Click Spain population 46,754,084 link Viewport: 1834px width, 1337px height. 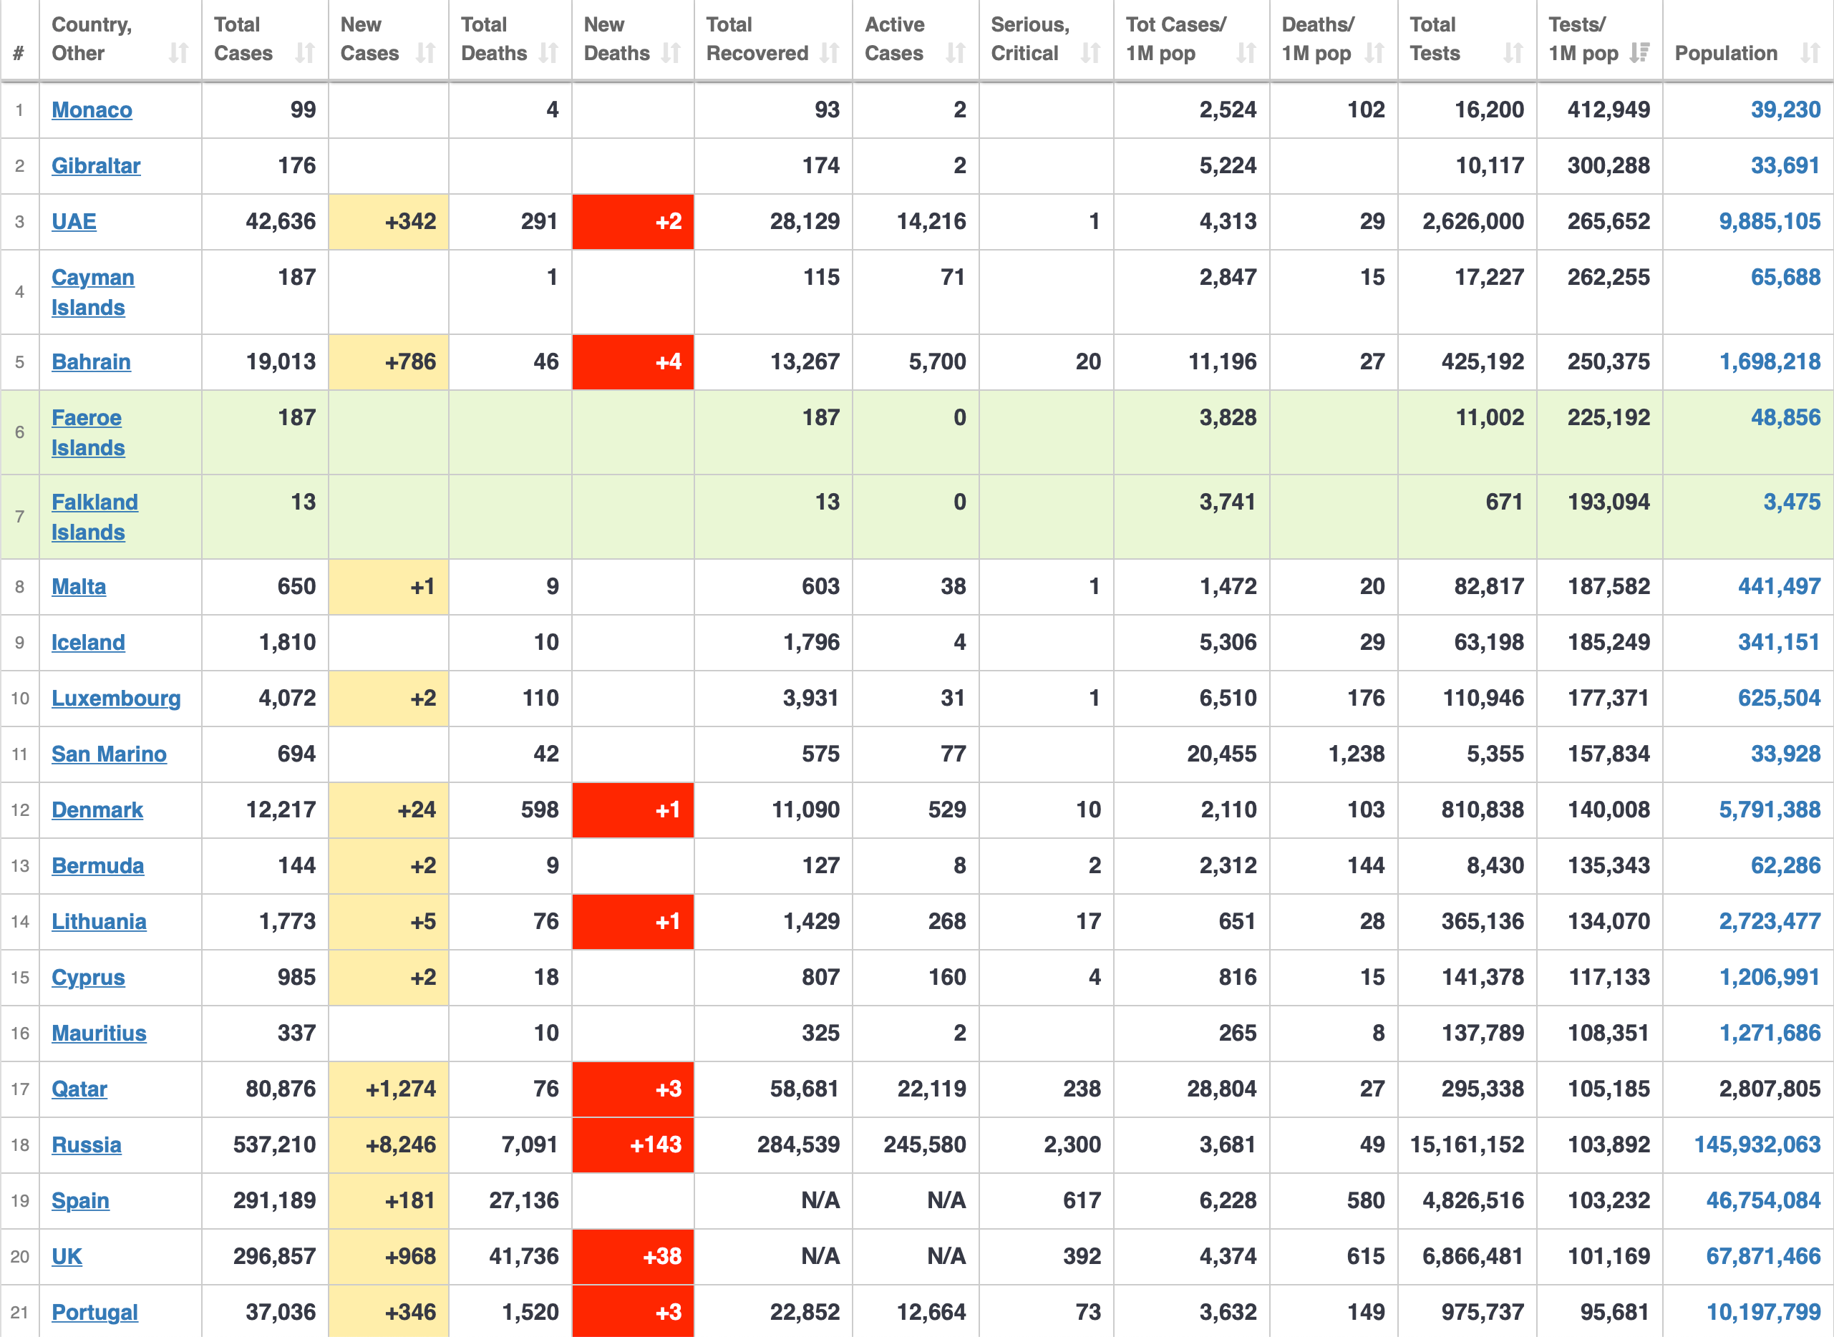[x=1764, y=1201]
